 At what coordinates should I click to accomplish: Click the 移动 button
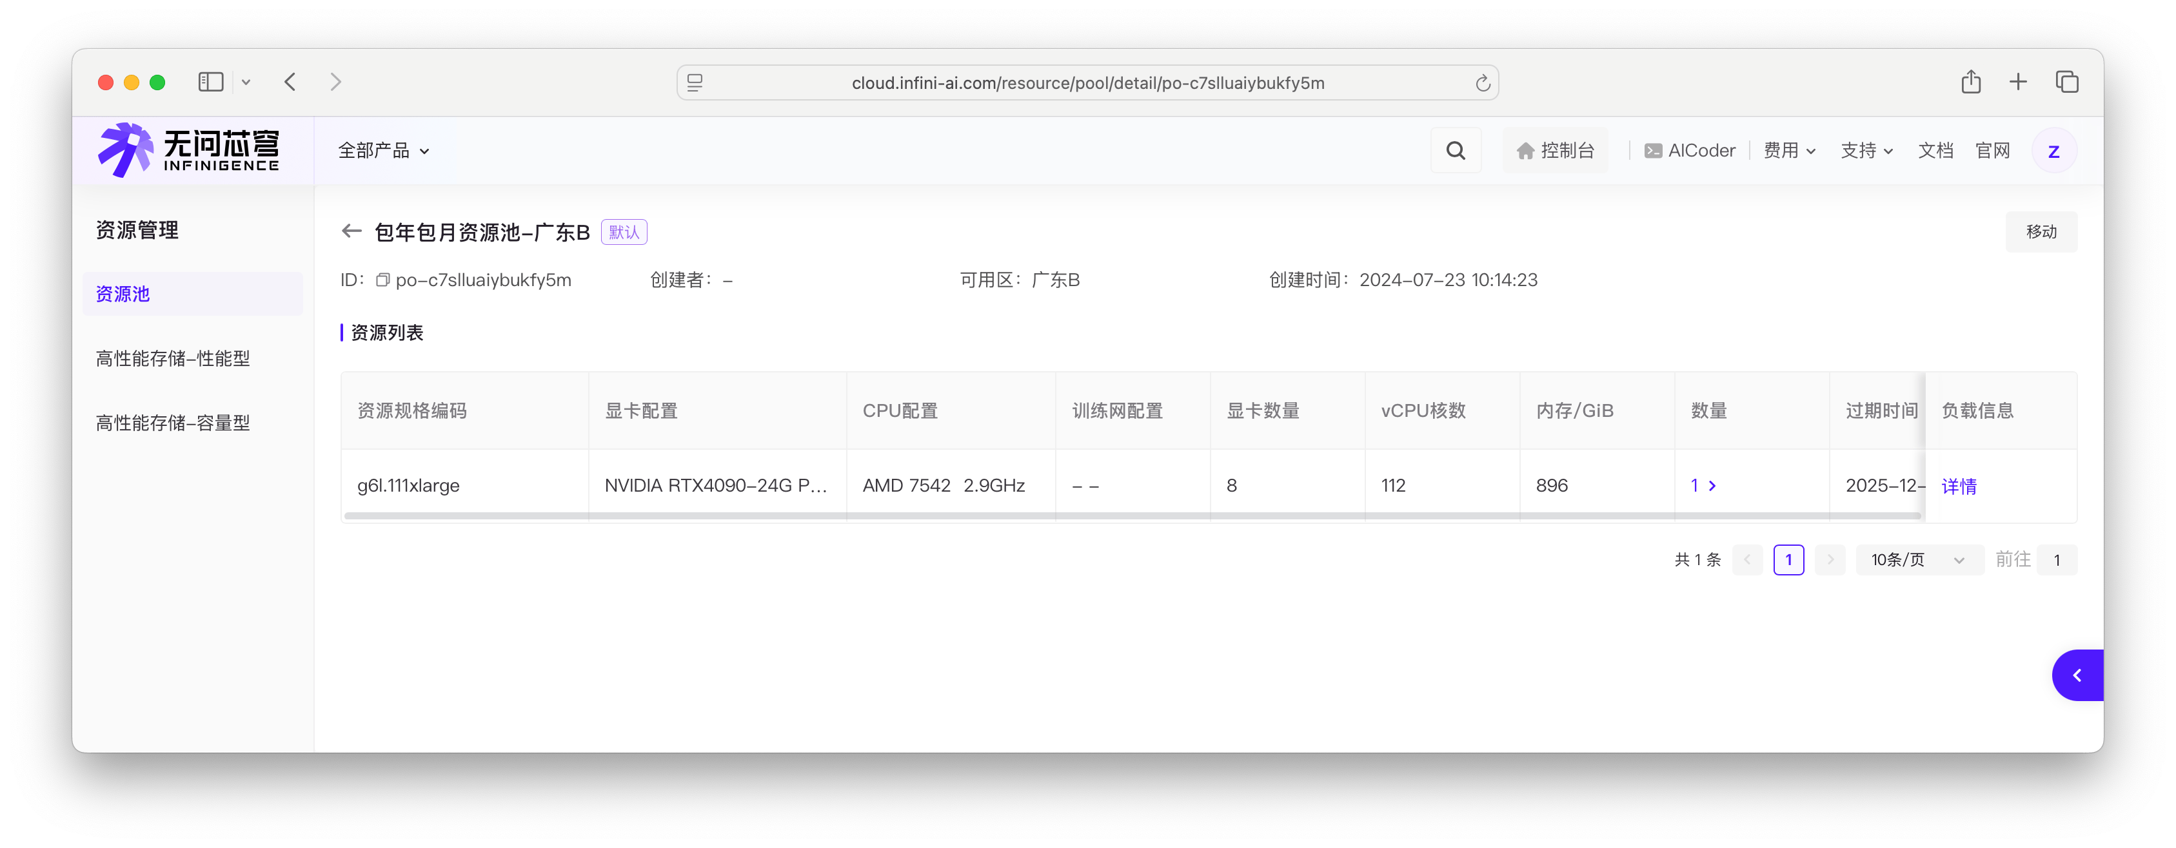pos(2042,232)
